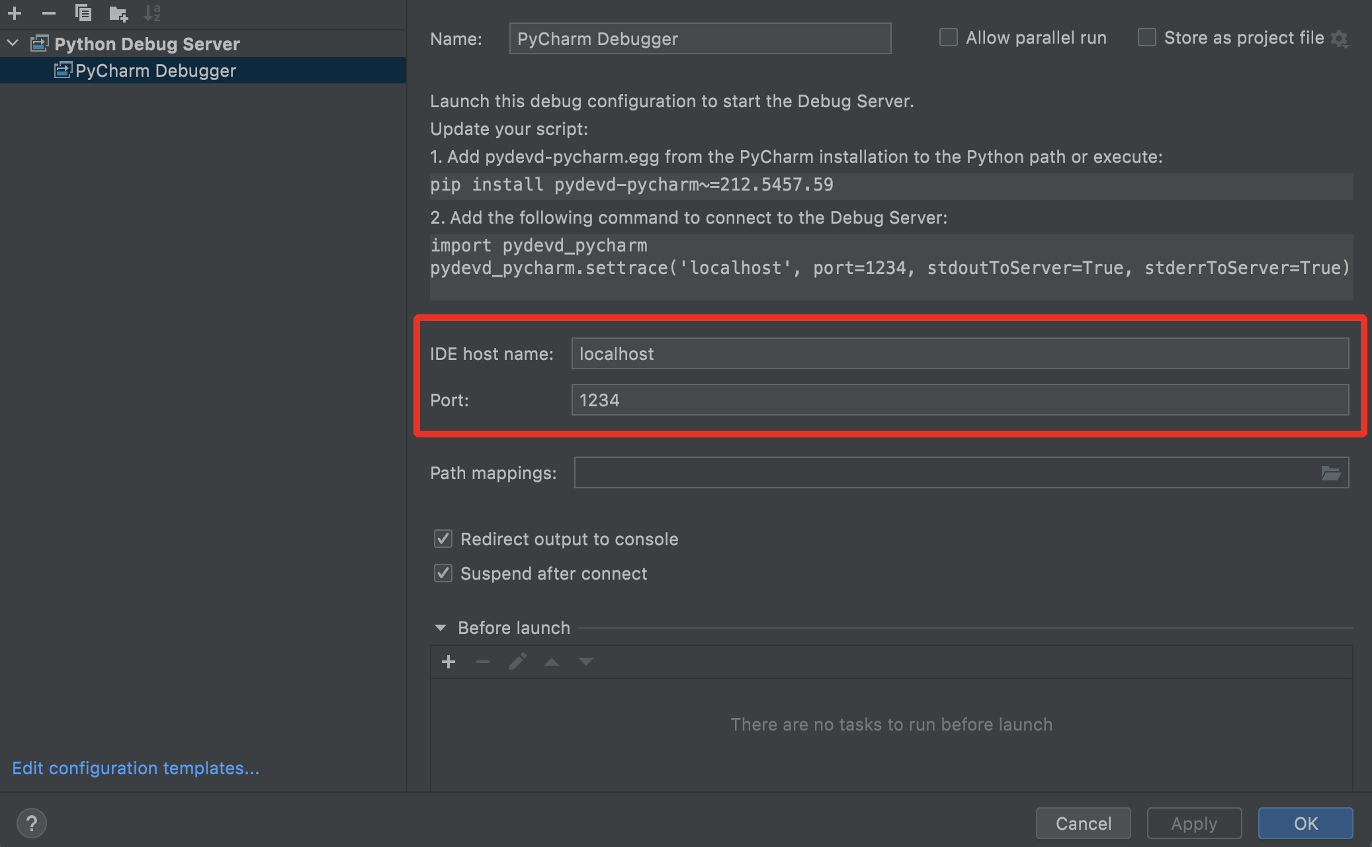Open the help question mark button
The width and height of the screenshot is (1372, 847).
[x=31, y=823]
